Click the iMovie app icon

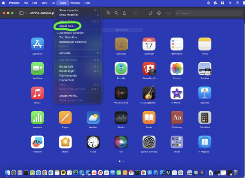point(177,93)
